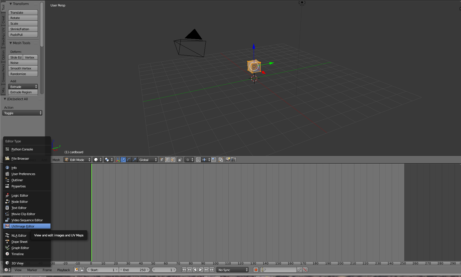Click Video Sequence Editor icon
Screen dimensions: 461x277
(x=7, y=220)
